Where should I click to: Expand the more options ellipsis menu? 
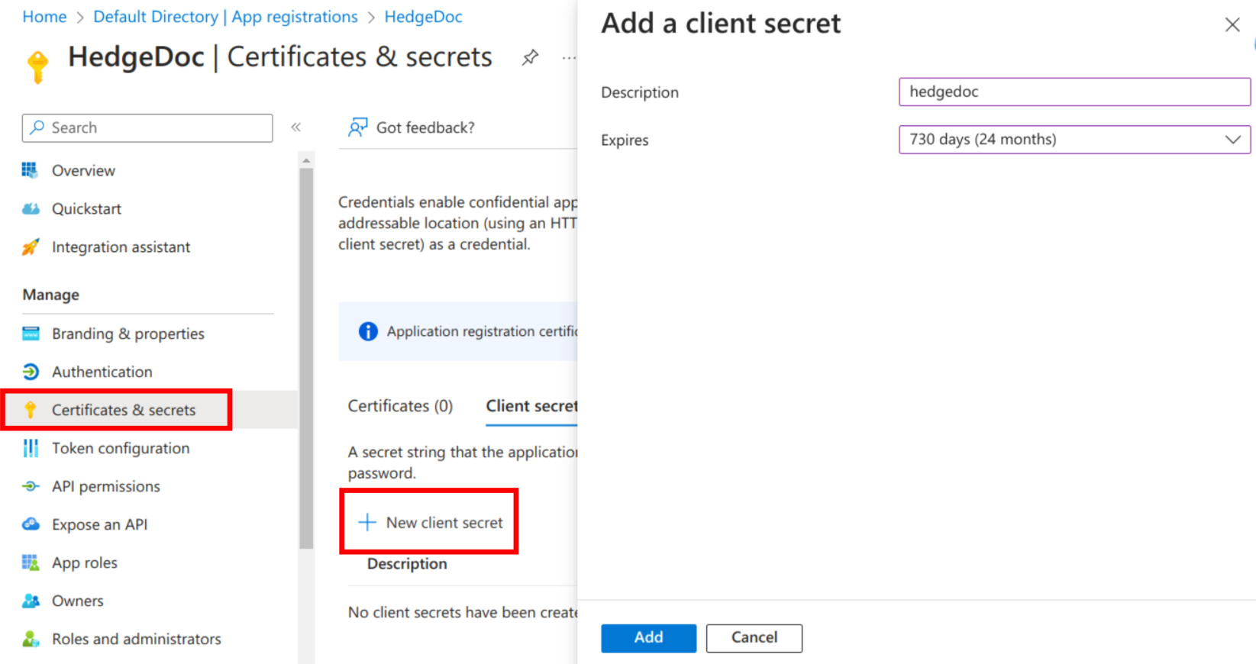point(568,56)
